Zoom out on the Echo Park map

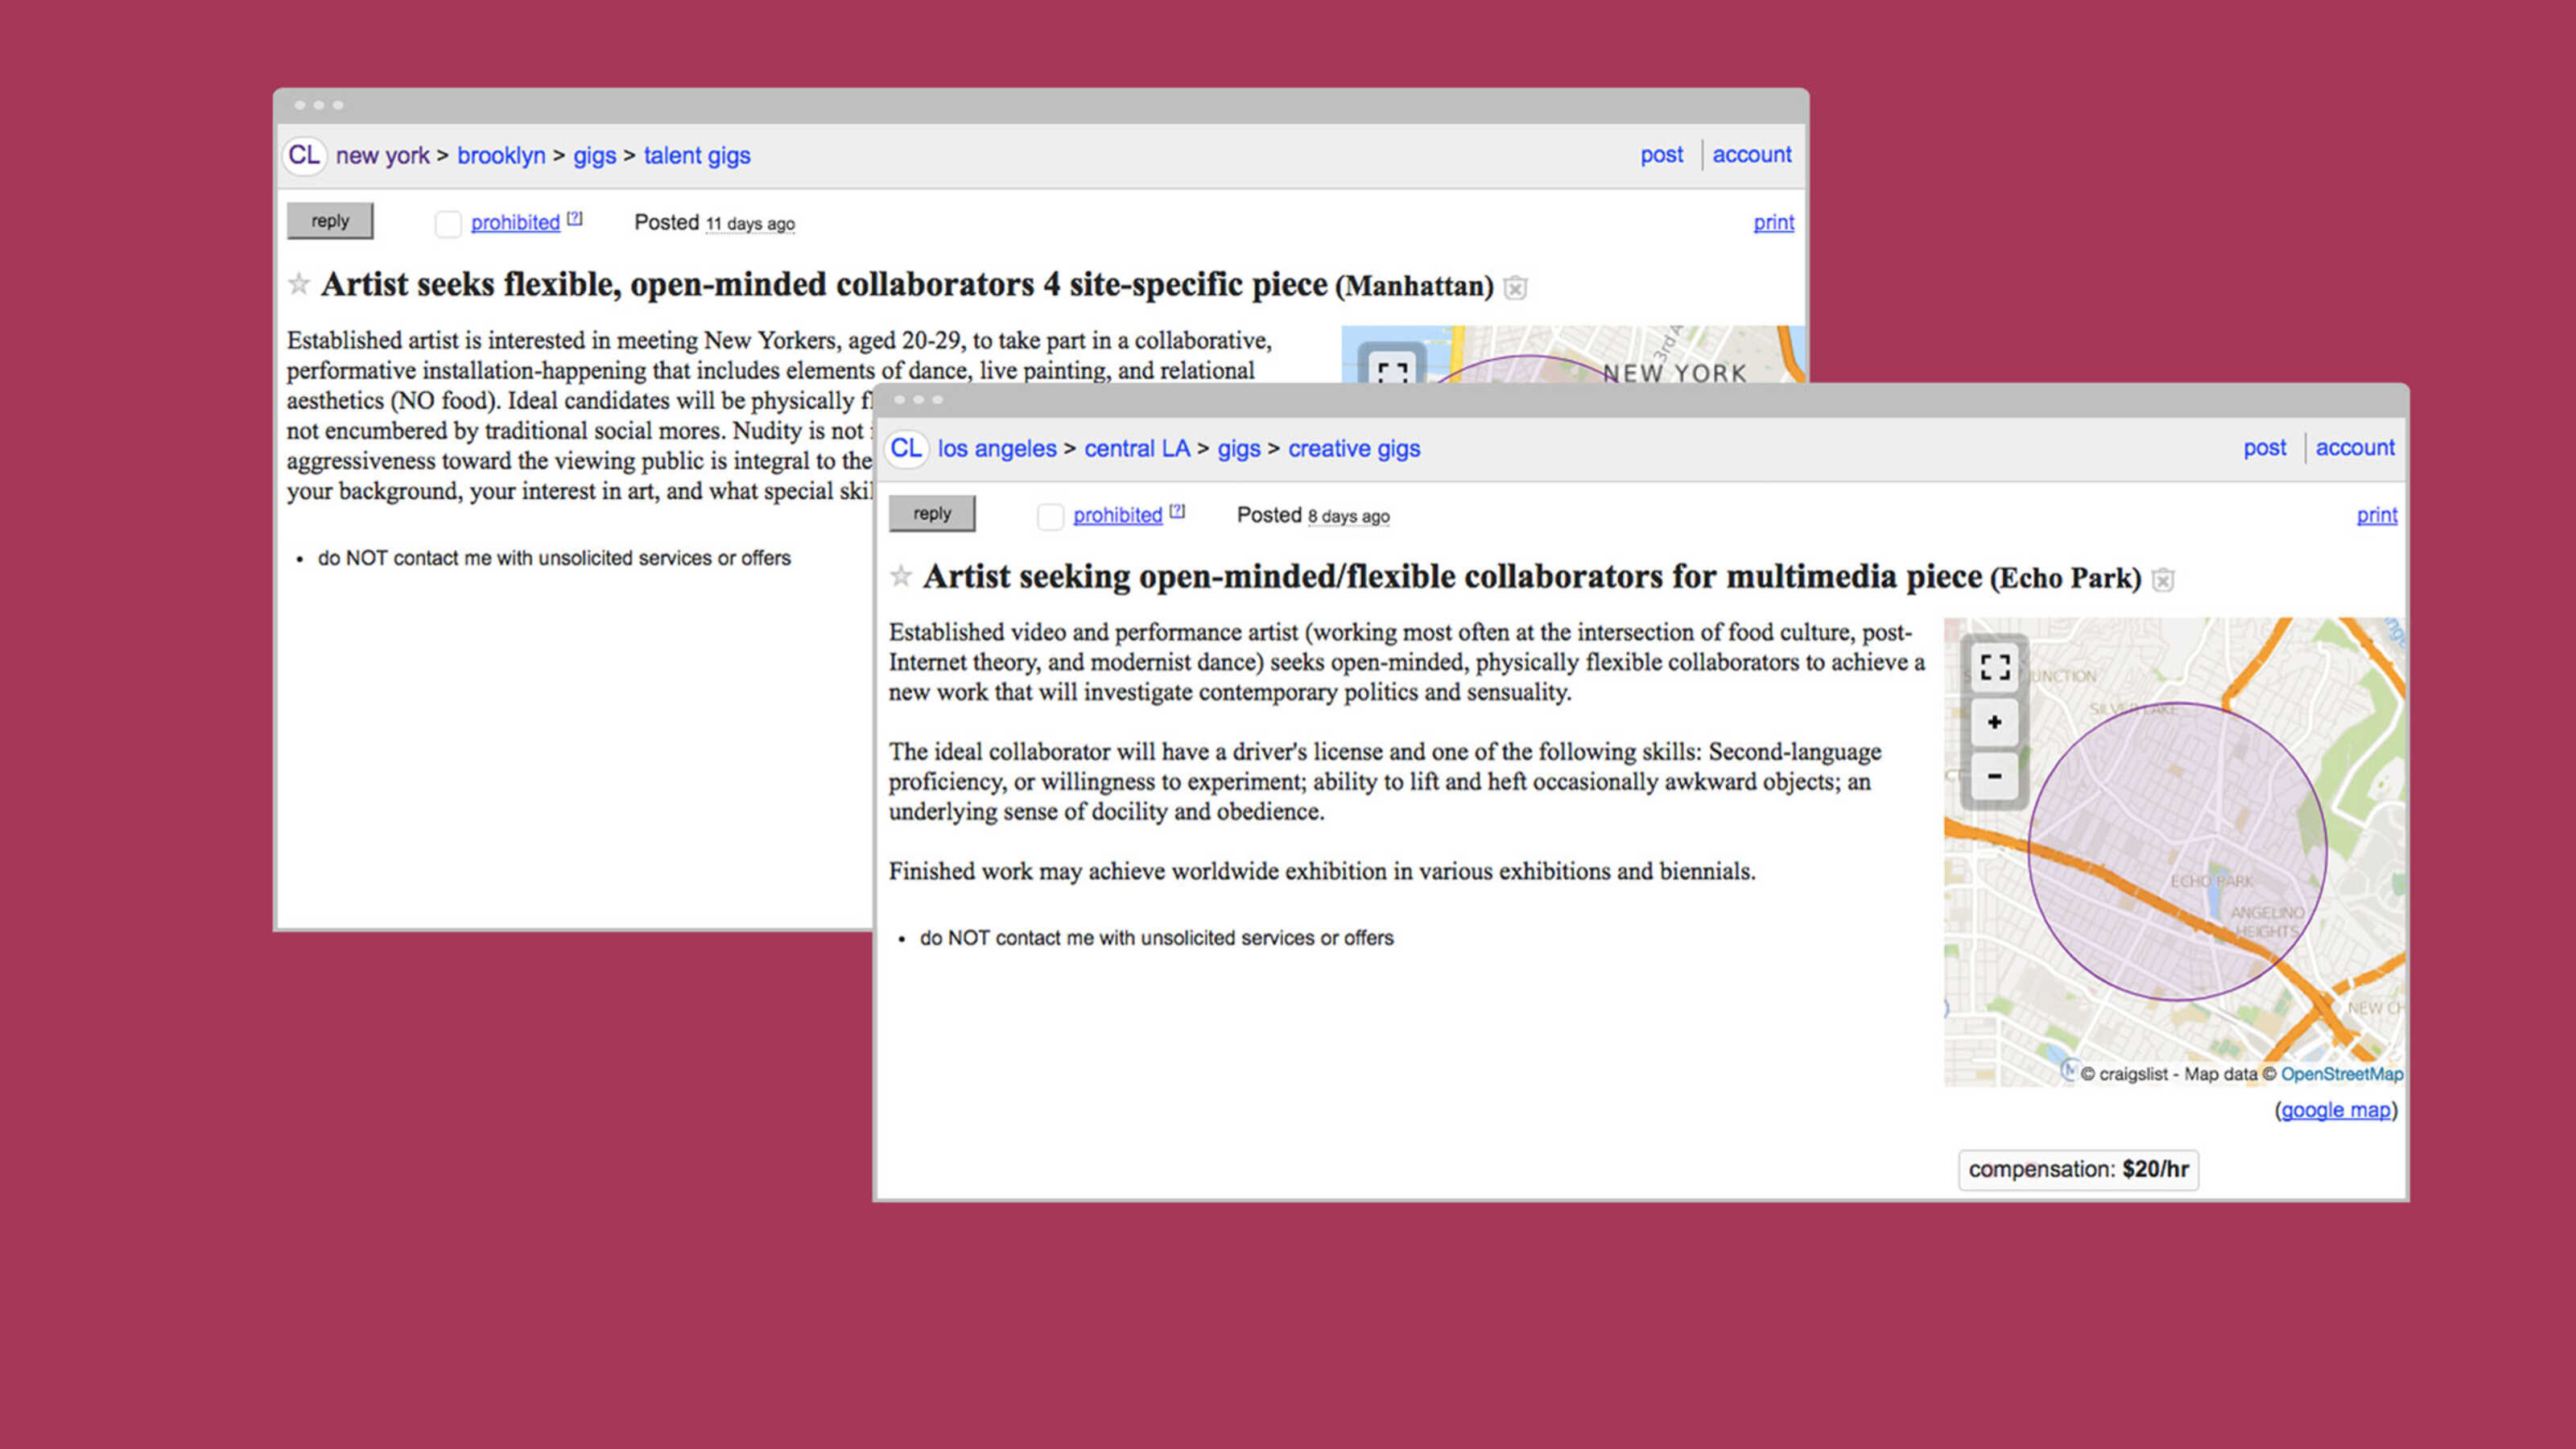click(1995, 776)
